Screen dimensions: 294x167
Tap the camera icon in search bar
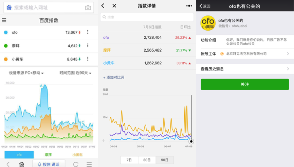[88, 7]
